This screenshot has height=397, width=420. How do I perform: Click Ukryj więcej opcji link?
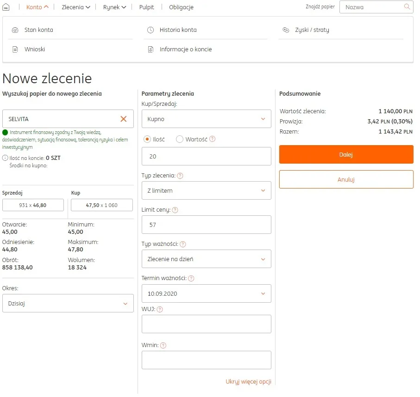(248, 381)
